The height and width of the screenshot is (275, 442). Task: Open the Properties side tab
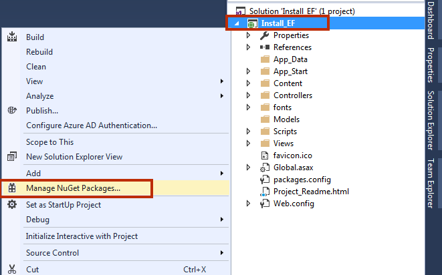[431, 65]
